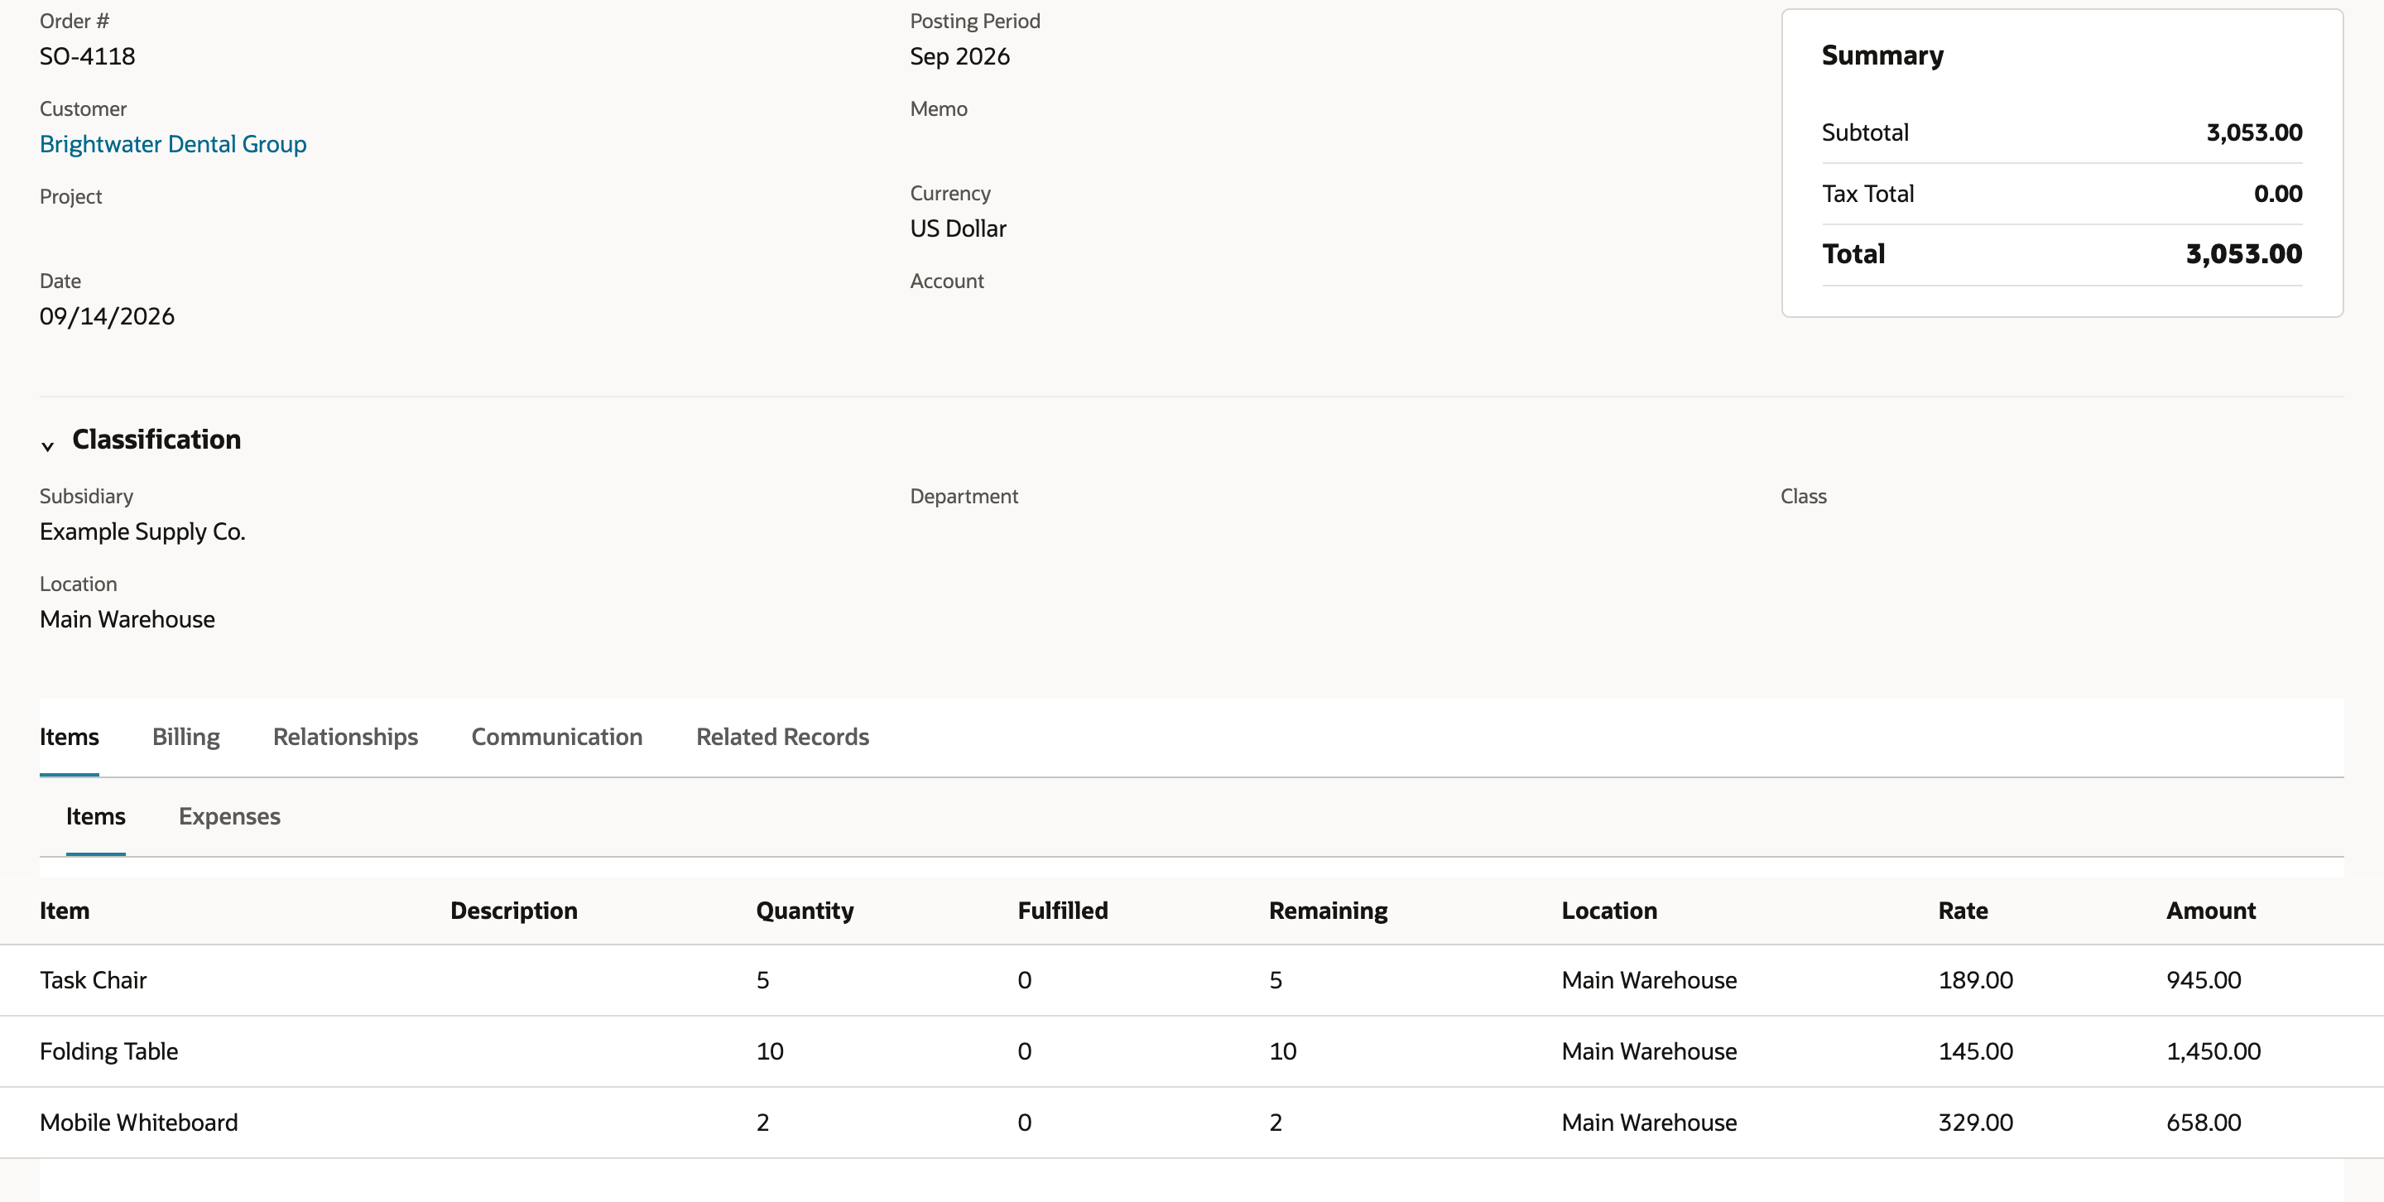
Task: Select the Mobile Whiteboard item row
Action: (x=1192, y=1123)
